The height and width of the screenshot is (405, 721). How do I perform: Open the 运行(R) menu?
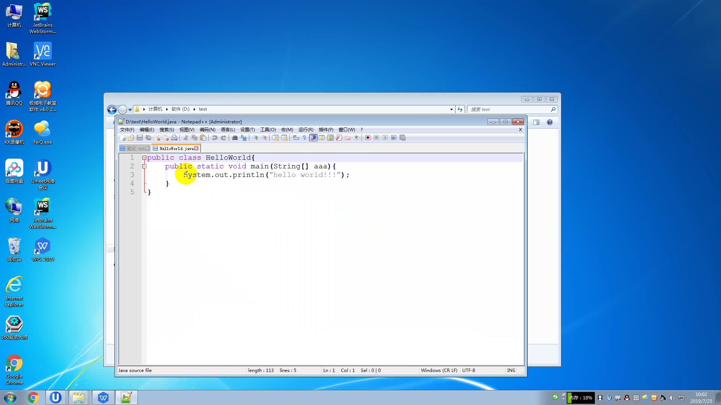306,130
